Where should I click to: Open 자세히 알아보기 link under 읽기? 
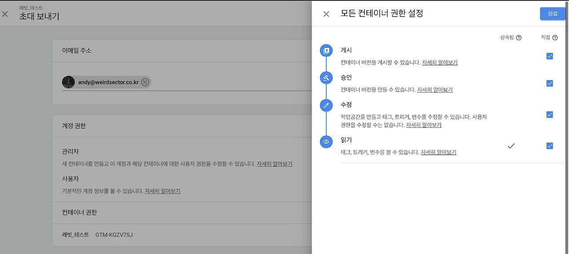click(x=438, y=152)
